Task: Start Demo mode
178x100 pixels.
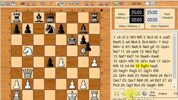Action: (x=152, y=94)
